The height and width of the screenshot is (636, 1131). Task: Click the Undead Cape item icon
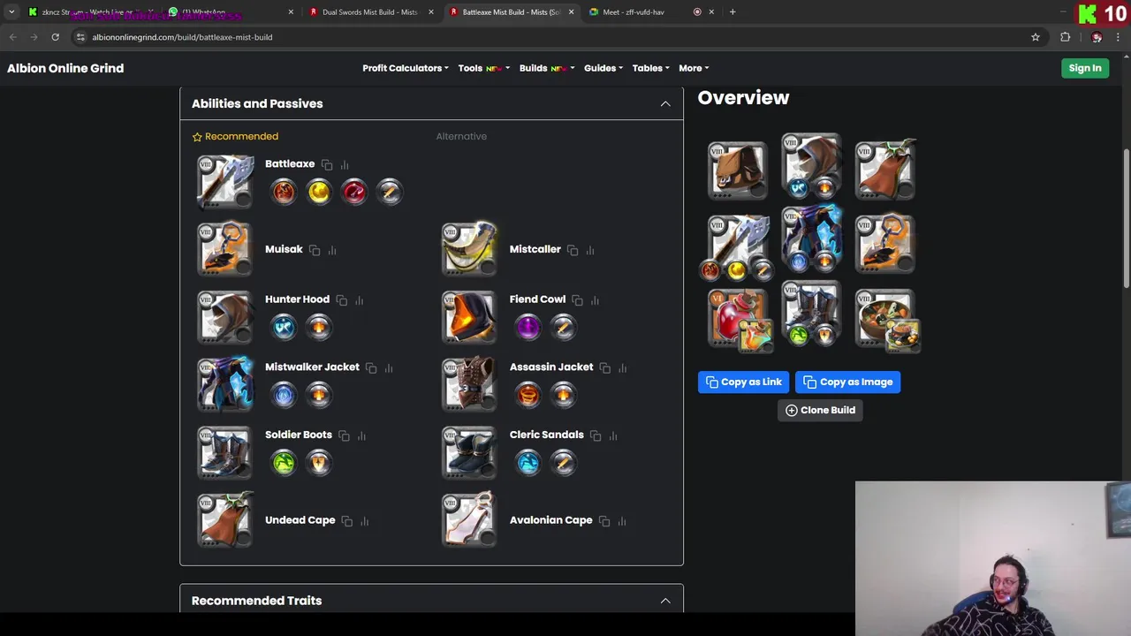pos(225,519)
